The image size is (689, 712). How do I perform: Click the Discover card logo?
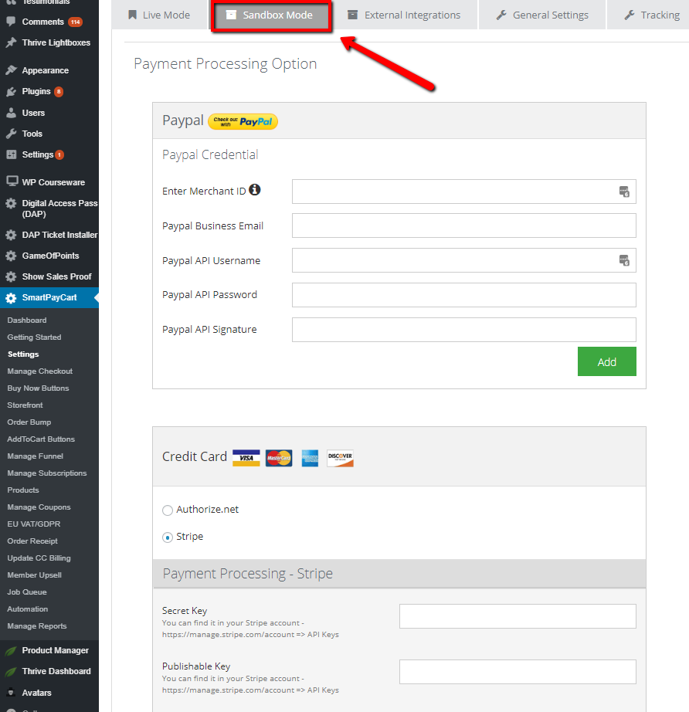click(x=340, y=458)
